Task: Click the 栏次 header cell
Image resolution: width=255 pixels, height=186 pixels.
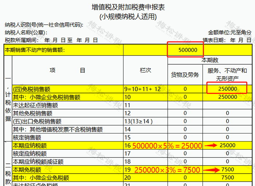Action: click(x=146, y=70)
